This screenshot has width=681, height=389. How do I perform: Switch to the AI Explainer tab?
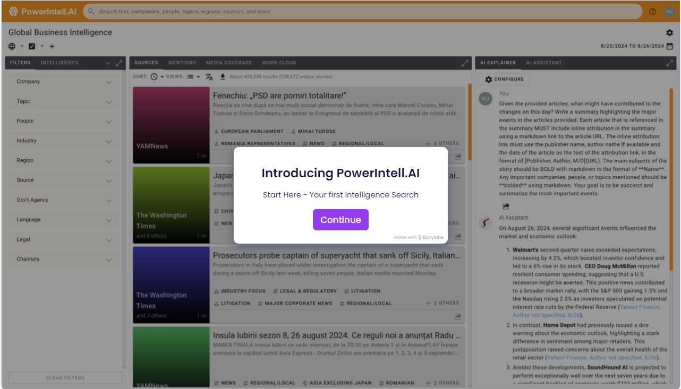click(498, 63)
